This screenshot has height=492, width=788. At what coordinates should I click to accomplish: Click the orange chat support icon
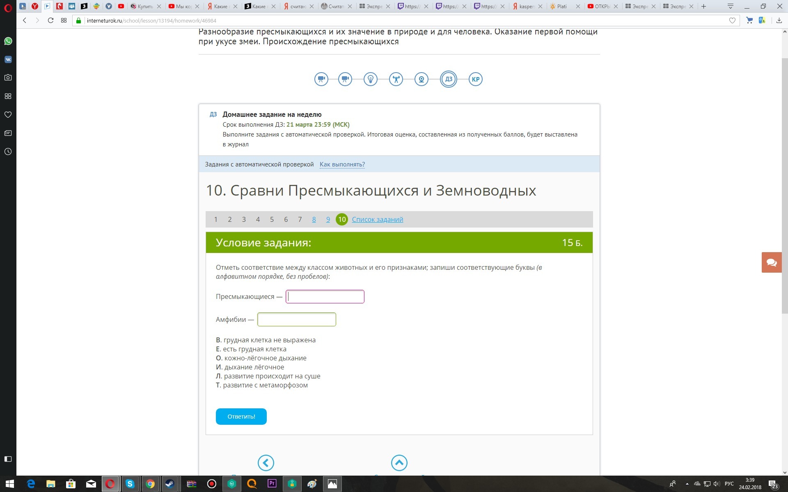pyautogui.click(x=771, y=262)
